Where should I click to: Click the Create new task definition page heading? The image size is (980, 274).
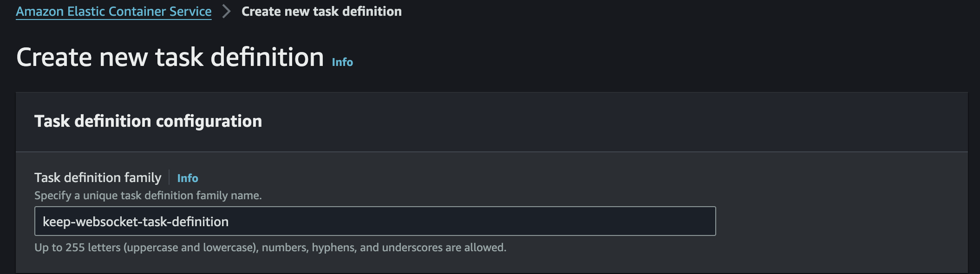170,57
